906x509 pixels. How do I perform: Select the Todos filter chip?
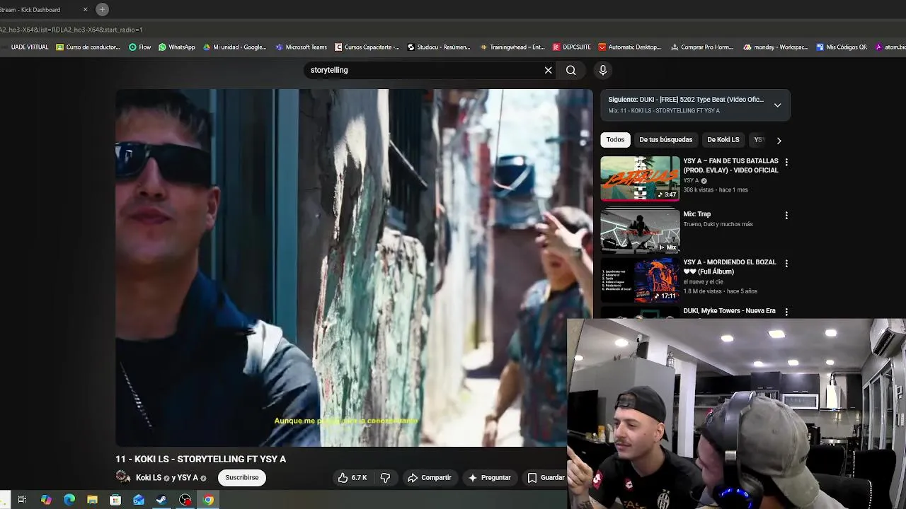coord(615,140)
